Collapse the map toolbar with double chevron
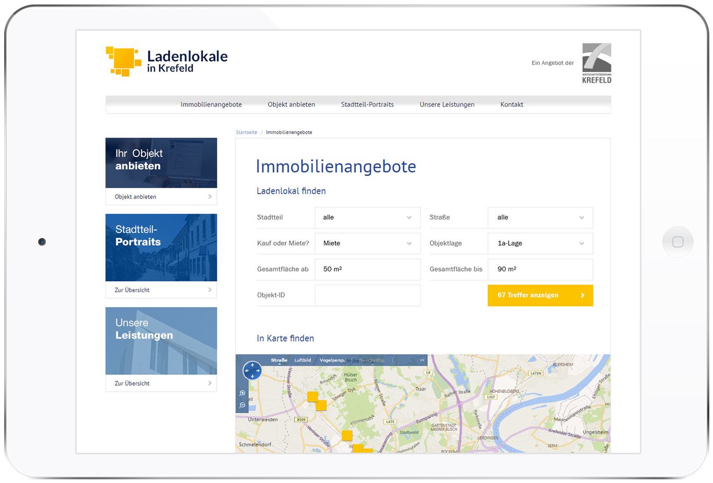713x483 pixels. (422, 360)
